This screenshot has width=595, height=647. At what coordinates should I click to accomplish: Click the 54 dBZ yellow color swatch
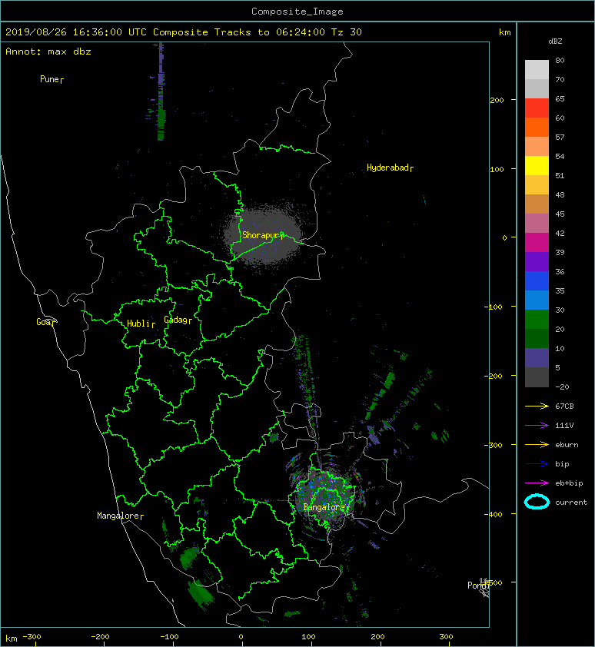click(x=537, y=165)
